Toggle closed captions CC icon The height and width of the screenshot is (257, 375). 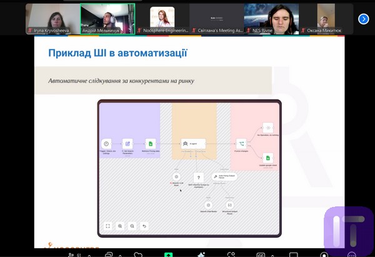(x=261, y=255)
